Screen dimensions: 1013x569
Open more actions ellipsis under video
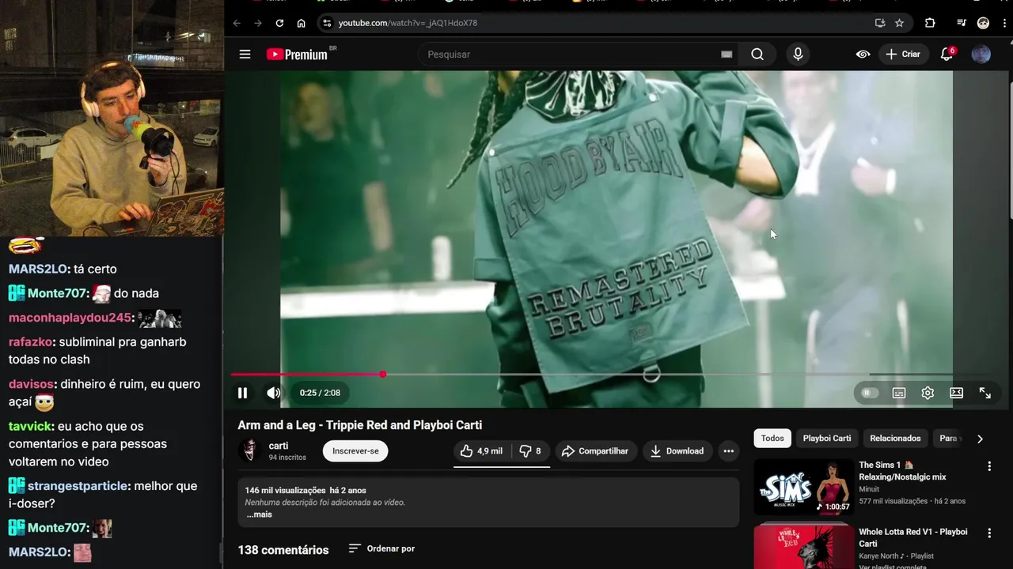coord(729,451)
